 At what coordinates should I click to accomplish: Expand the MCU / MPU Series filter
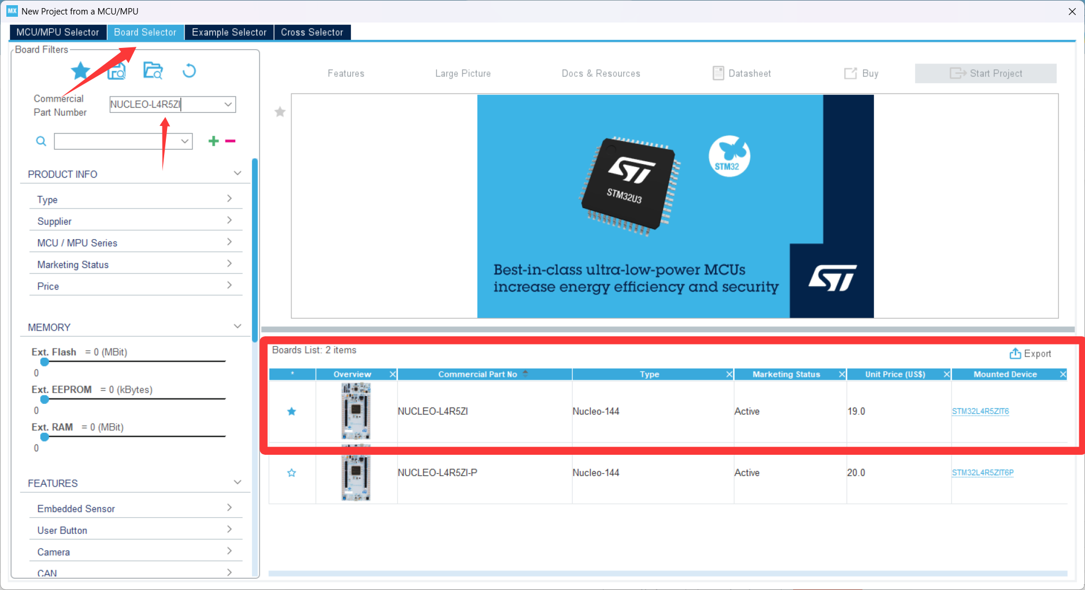click(x=229, y=242)
